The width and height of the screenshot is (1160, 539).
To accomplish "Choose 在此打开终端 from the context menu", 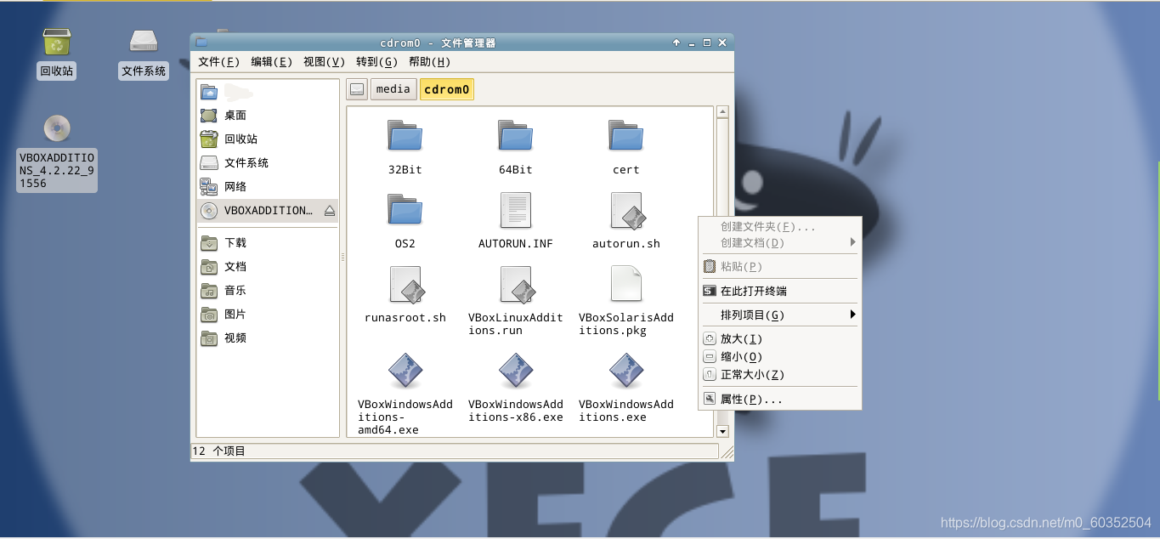I will click(779, 291).
